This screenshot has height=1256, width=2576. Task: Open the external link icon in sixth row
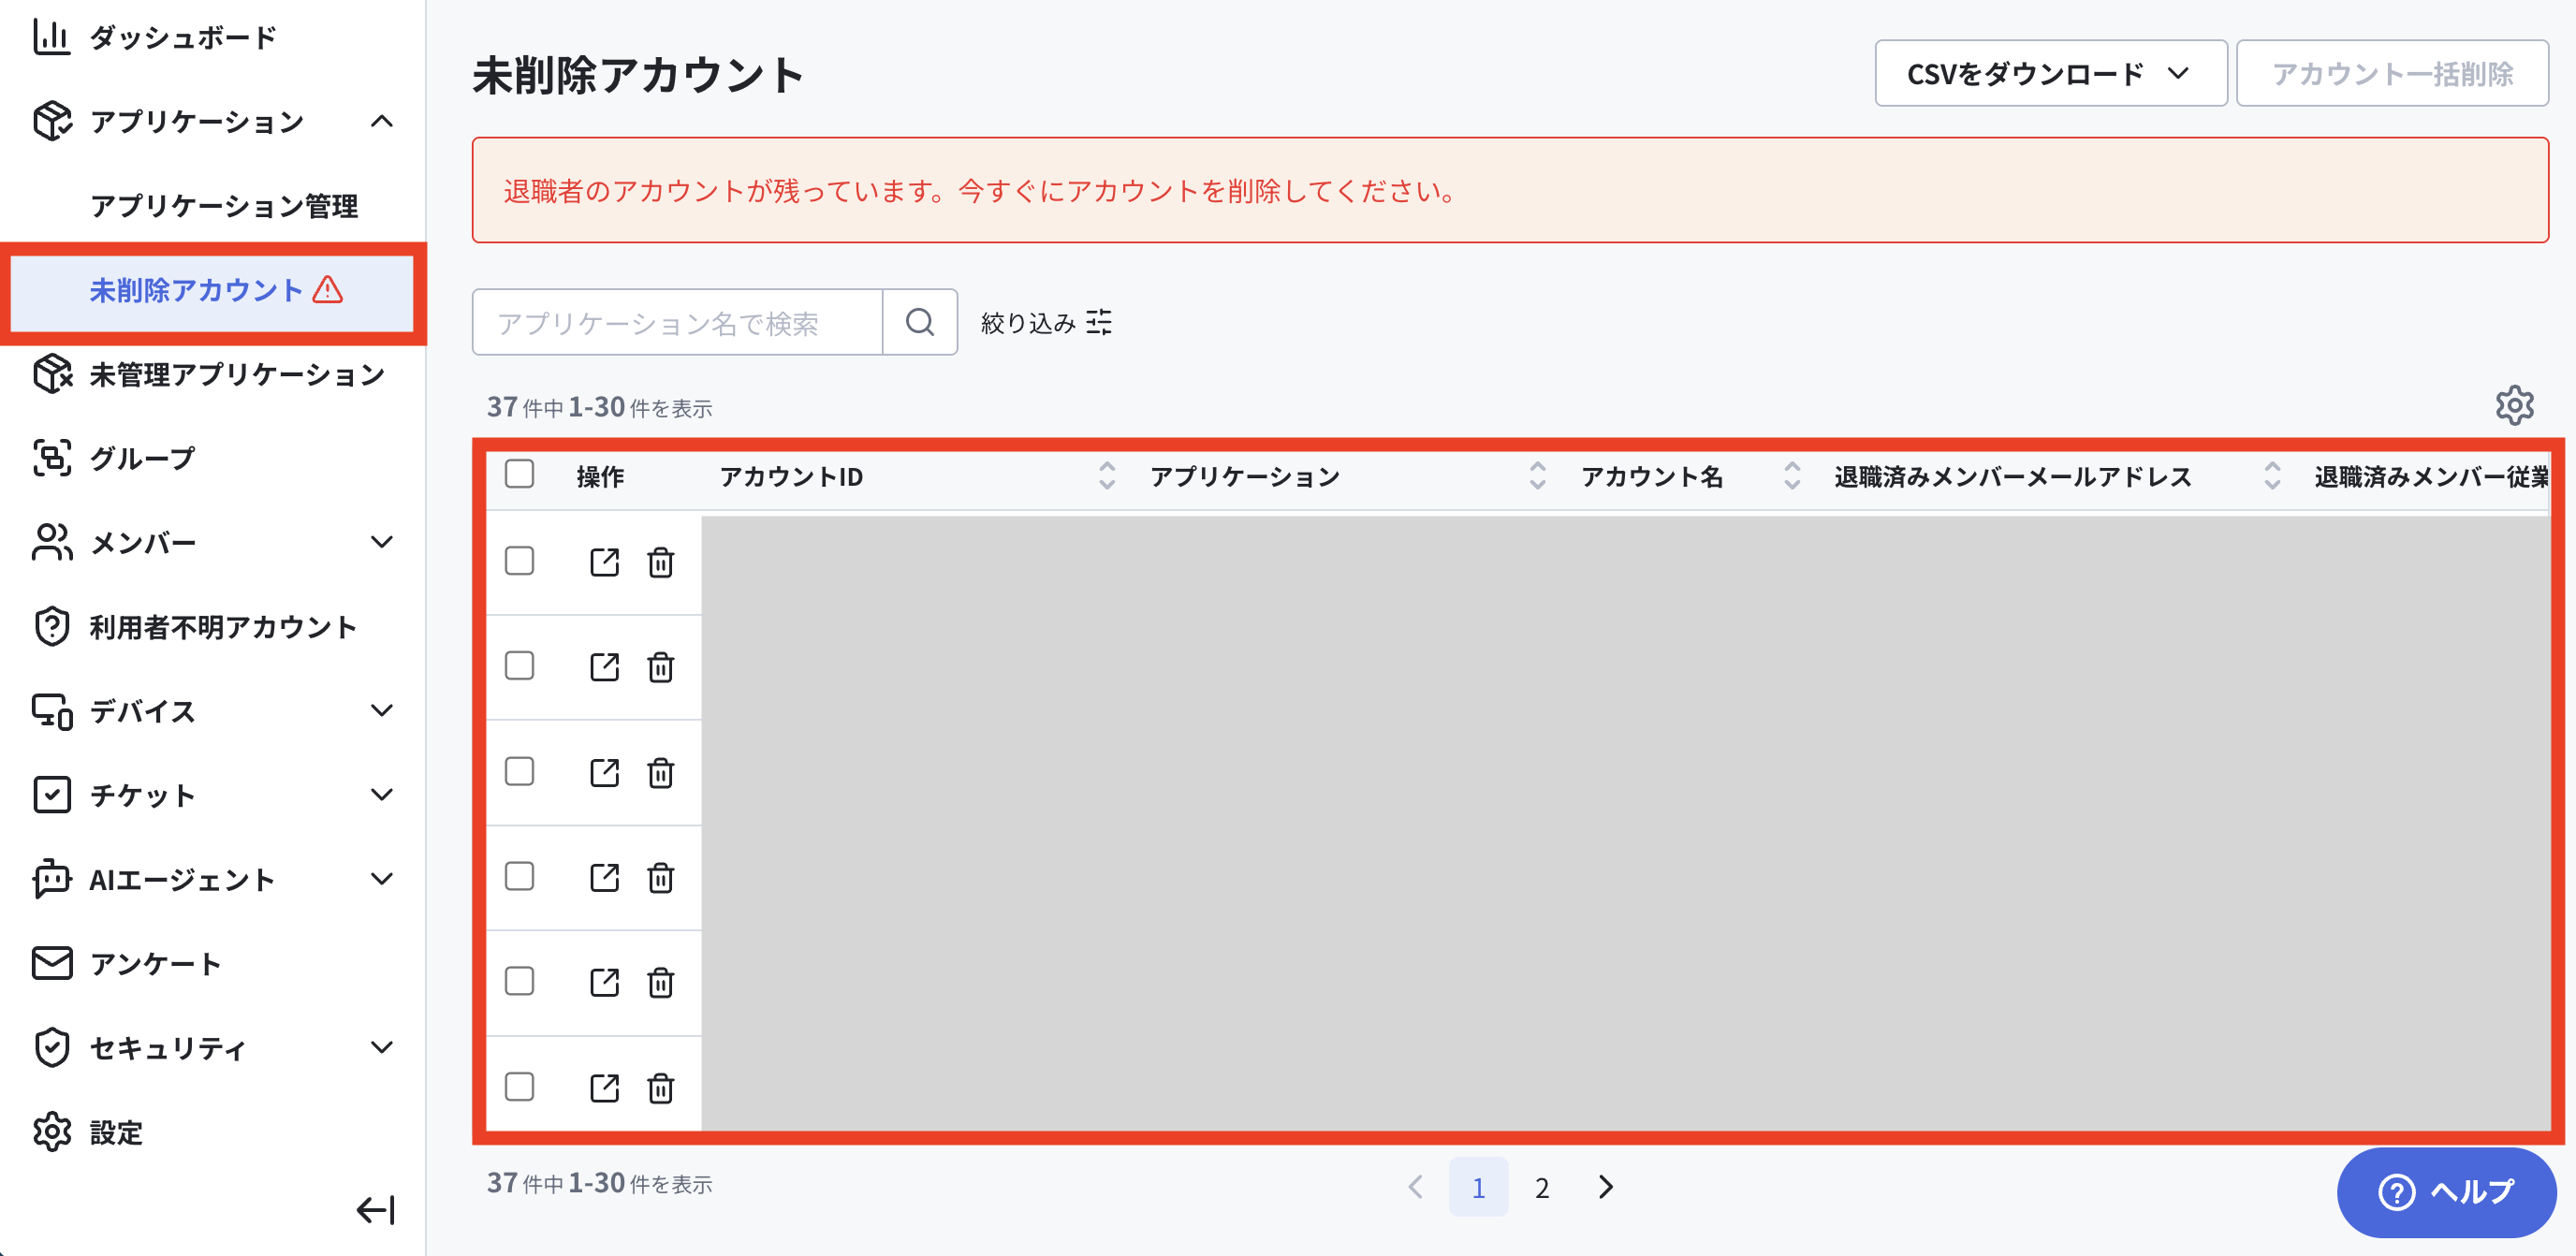point(604,1087)
